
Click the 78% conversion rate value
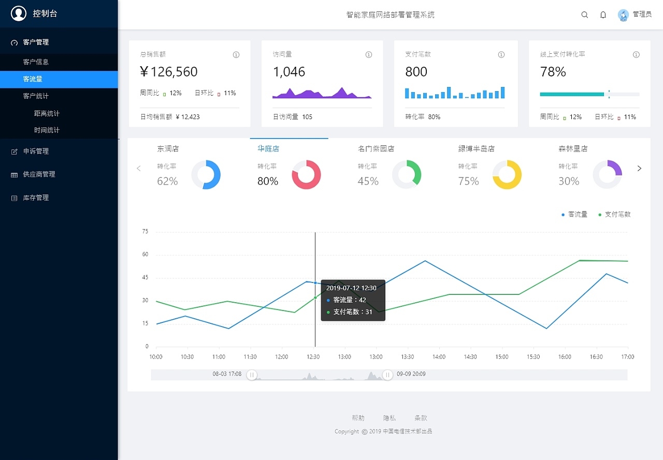(553, 72)
